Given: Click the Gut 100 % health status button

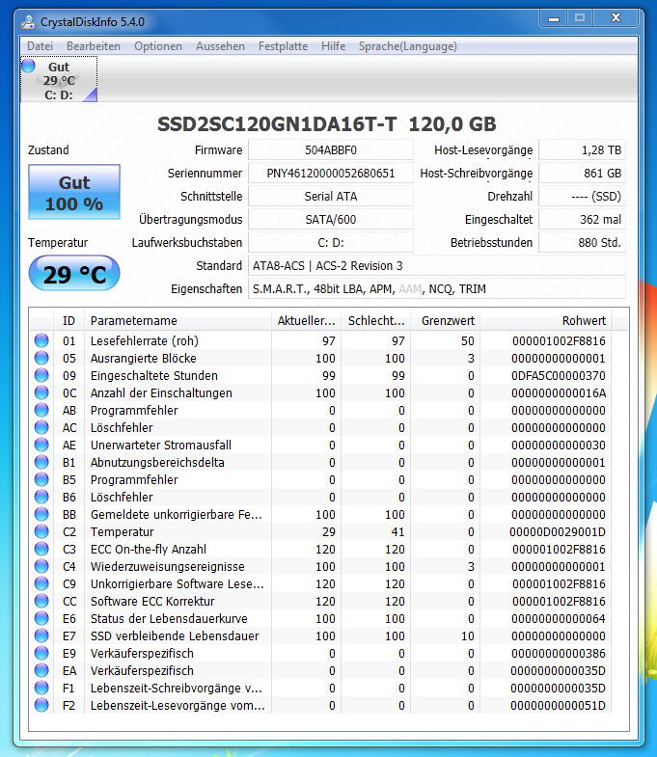Looking at the screenshot, I should (74, 192).
